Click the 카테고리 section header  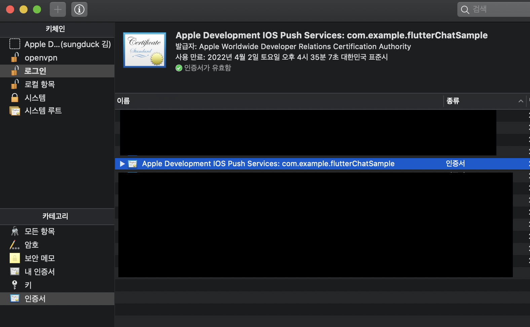point(55,216)
